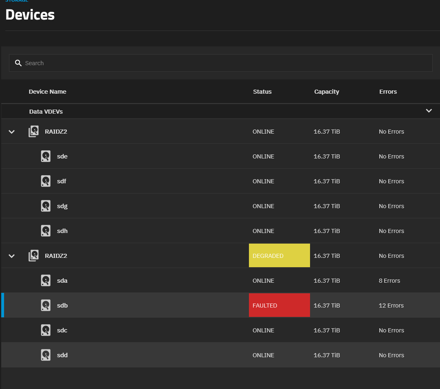
Task: Click the sdf disk icon
Action: pos(46,181)
